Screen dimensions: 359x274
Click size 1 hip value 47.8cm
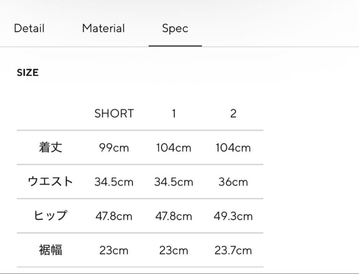click(174, 216)
